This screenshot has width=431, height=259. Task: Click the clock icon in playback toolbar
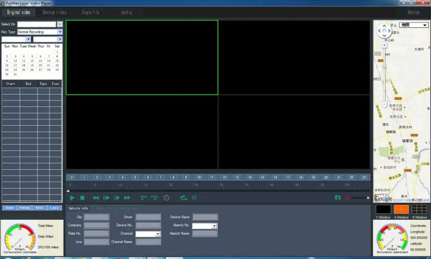click(x=166, y=198)
